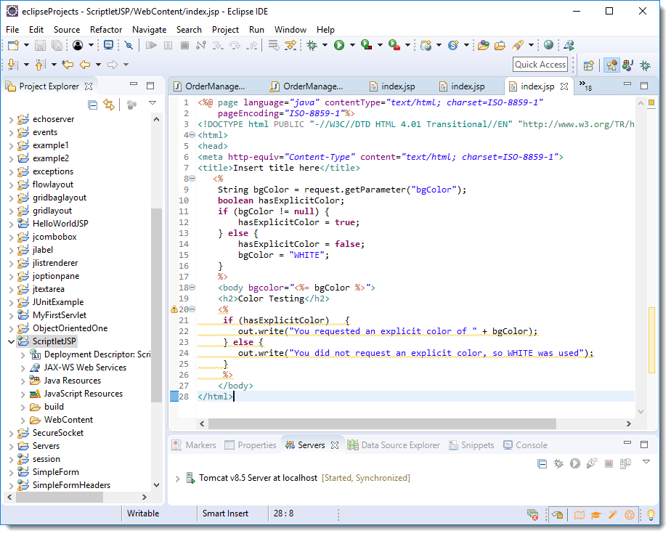Click the Next Annotation down arrow icon
The height and width of the screenshot is (536, 671).
(x=13, y=65)
